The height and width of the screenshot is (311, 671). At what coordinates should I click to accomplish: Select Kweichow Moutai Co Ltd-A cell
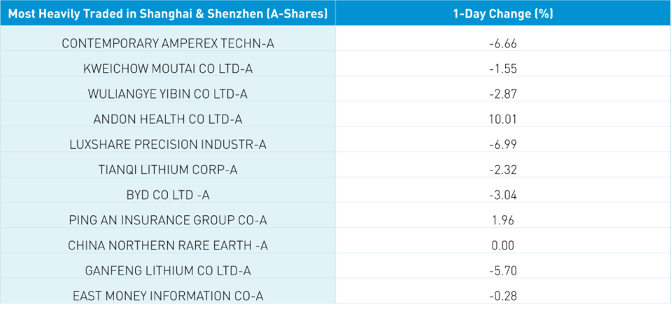167,68
